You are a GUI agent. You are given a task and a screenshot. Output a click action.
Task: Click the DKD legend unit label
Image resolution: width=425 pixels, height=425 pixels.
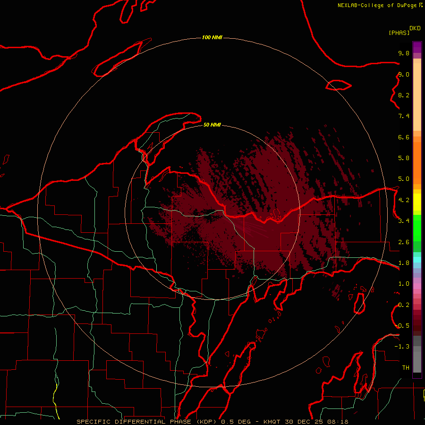[x=415, y=28]
